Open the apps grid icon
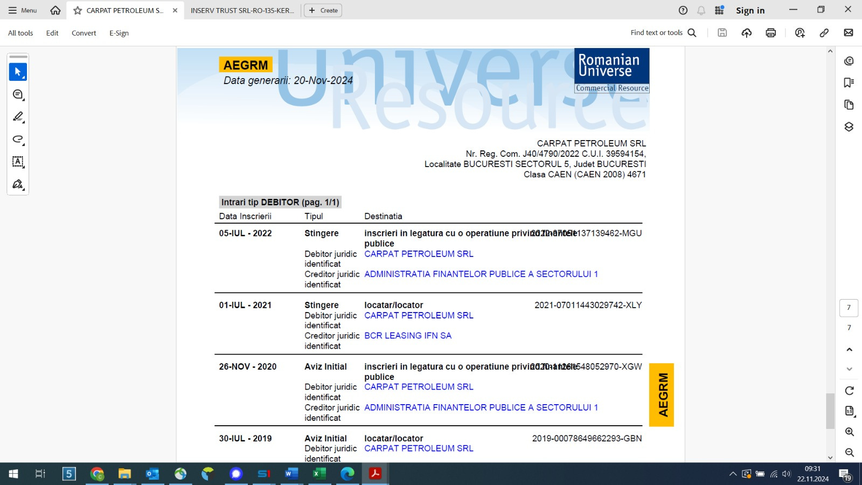Viewport: 862px width, 485px height. (719, 10)
